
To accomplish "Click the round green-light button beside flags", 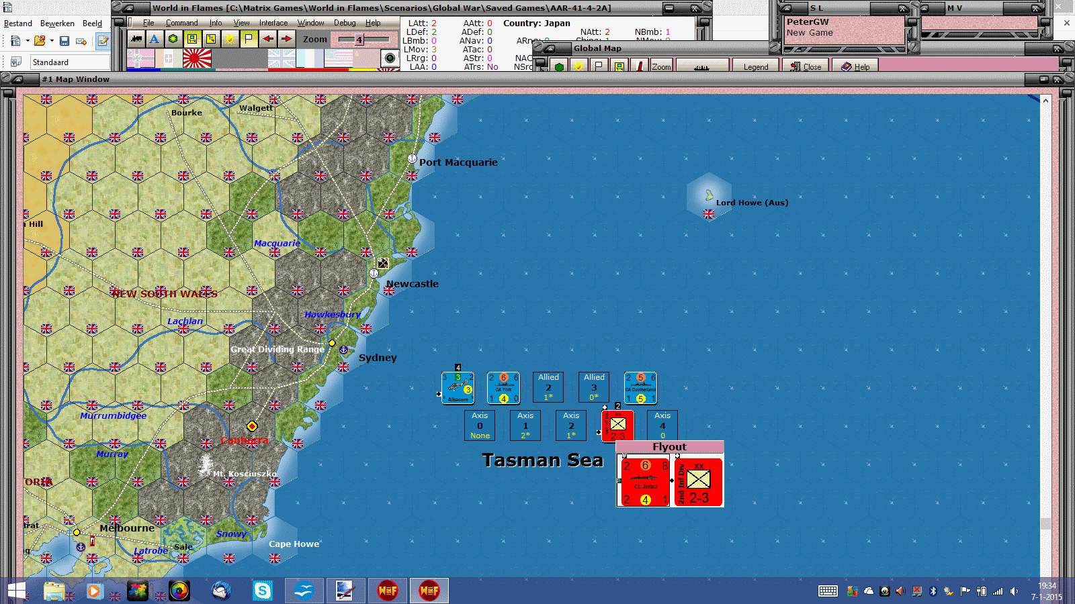I will (390, 58).
